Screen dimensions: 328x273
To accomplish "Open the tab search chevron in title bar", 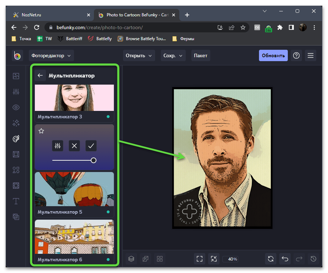I will (265, 11).
